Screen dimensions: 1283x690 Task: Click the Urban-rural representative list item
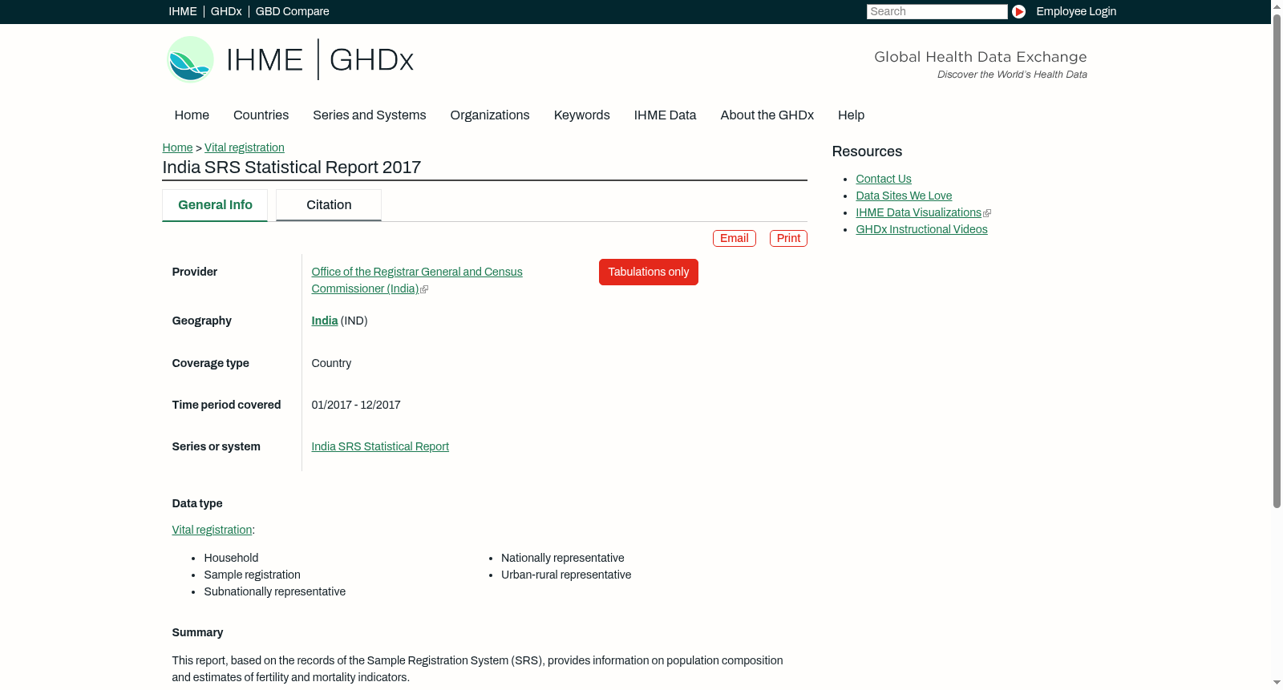coord(566,575)
